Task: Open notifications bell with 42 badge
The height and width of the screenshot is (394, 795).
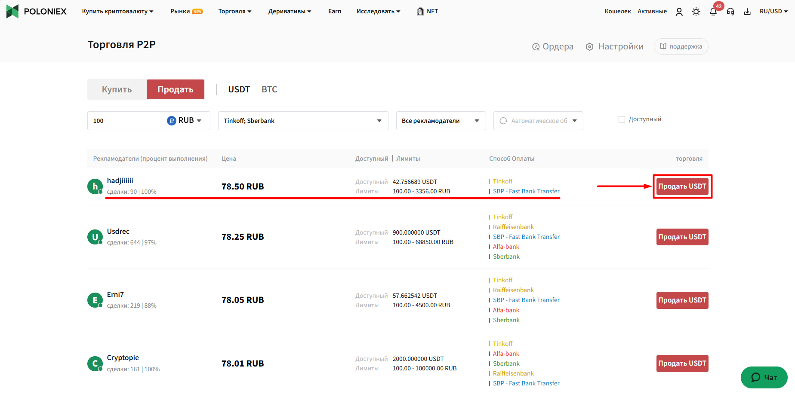Action: click(713, 12)
